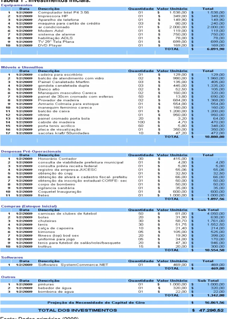Click Compras total value 10.554,50
228x319 pixels.
(x=214, y=250)
